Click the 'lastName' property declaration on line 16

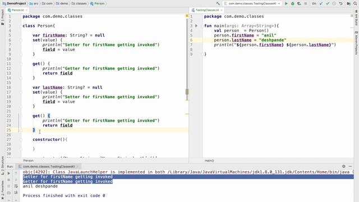(52, 88)
